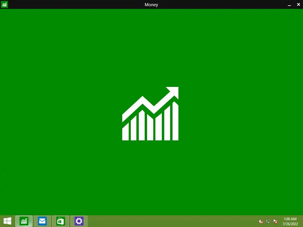Minimize the Money window
The image size is (303, 227).
[289, 5]
